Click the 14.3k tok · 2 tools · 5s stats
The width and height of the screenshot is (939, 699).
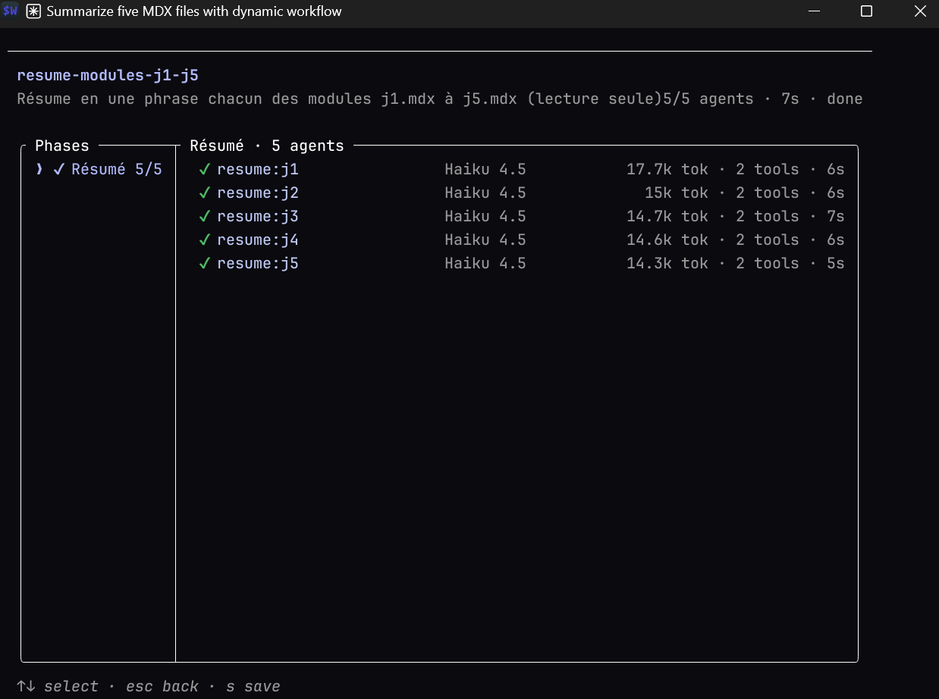[736, 263]
